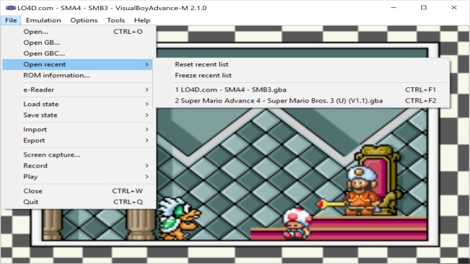Screen dimensions: 470x264
Task: Select Screen capture... menu item
Action: [79, 155]
